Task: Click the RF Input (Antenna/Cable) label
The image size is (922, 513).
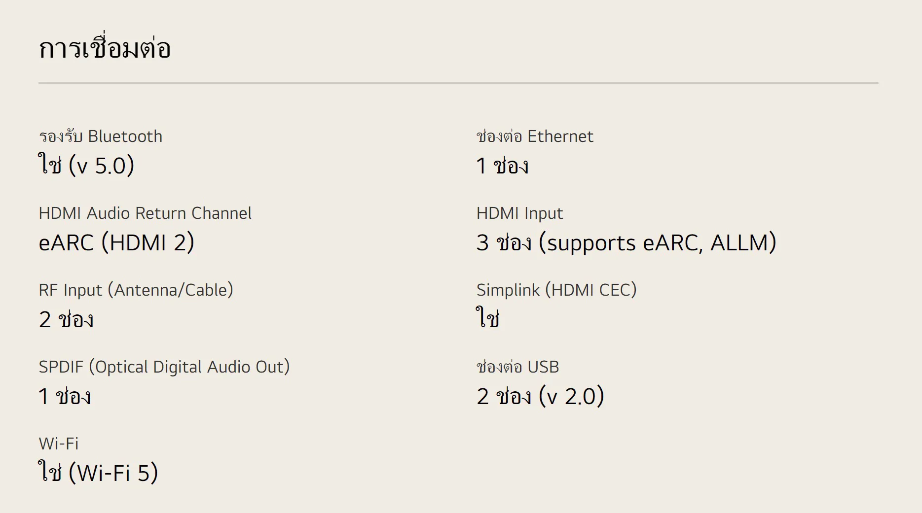Action: point(136,290)
